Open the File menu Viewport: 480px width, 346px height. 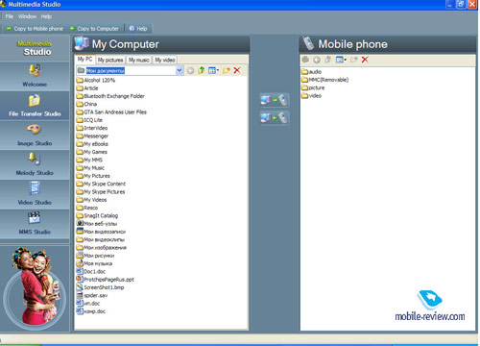pyautogui.click(x=10, y=16)
